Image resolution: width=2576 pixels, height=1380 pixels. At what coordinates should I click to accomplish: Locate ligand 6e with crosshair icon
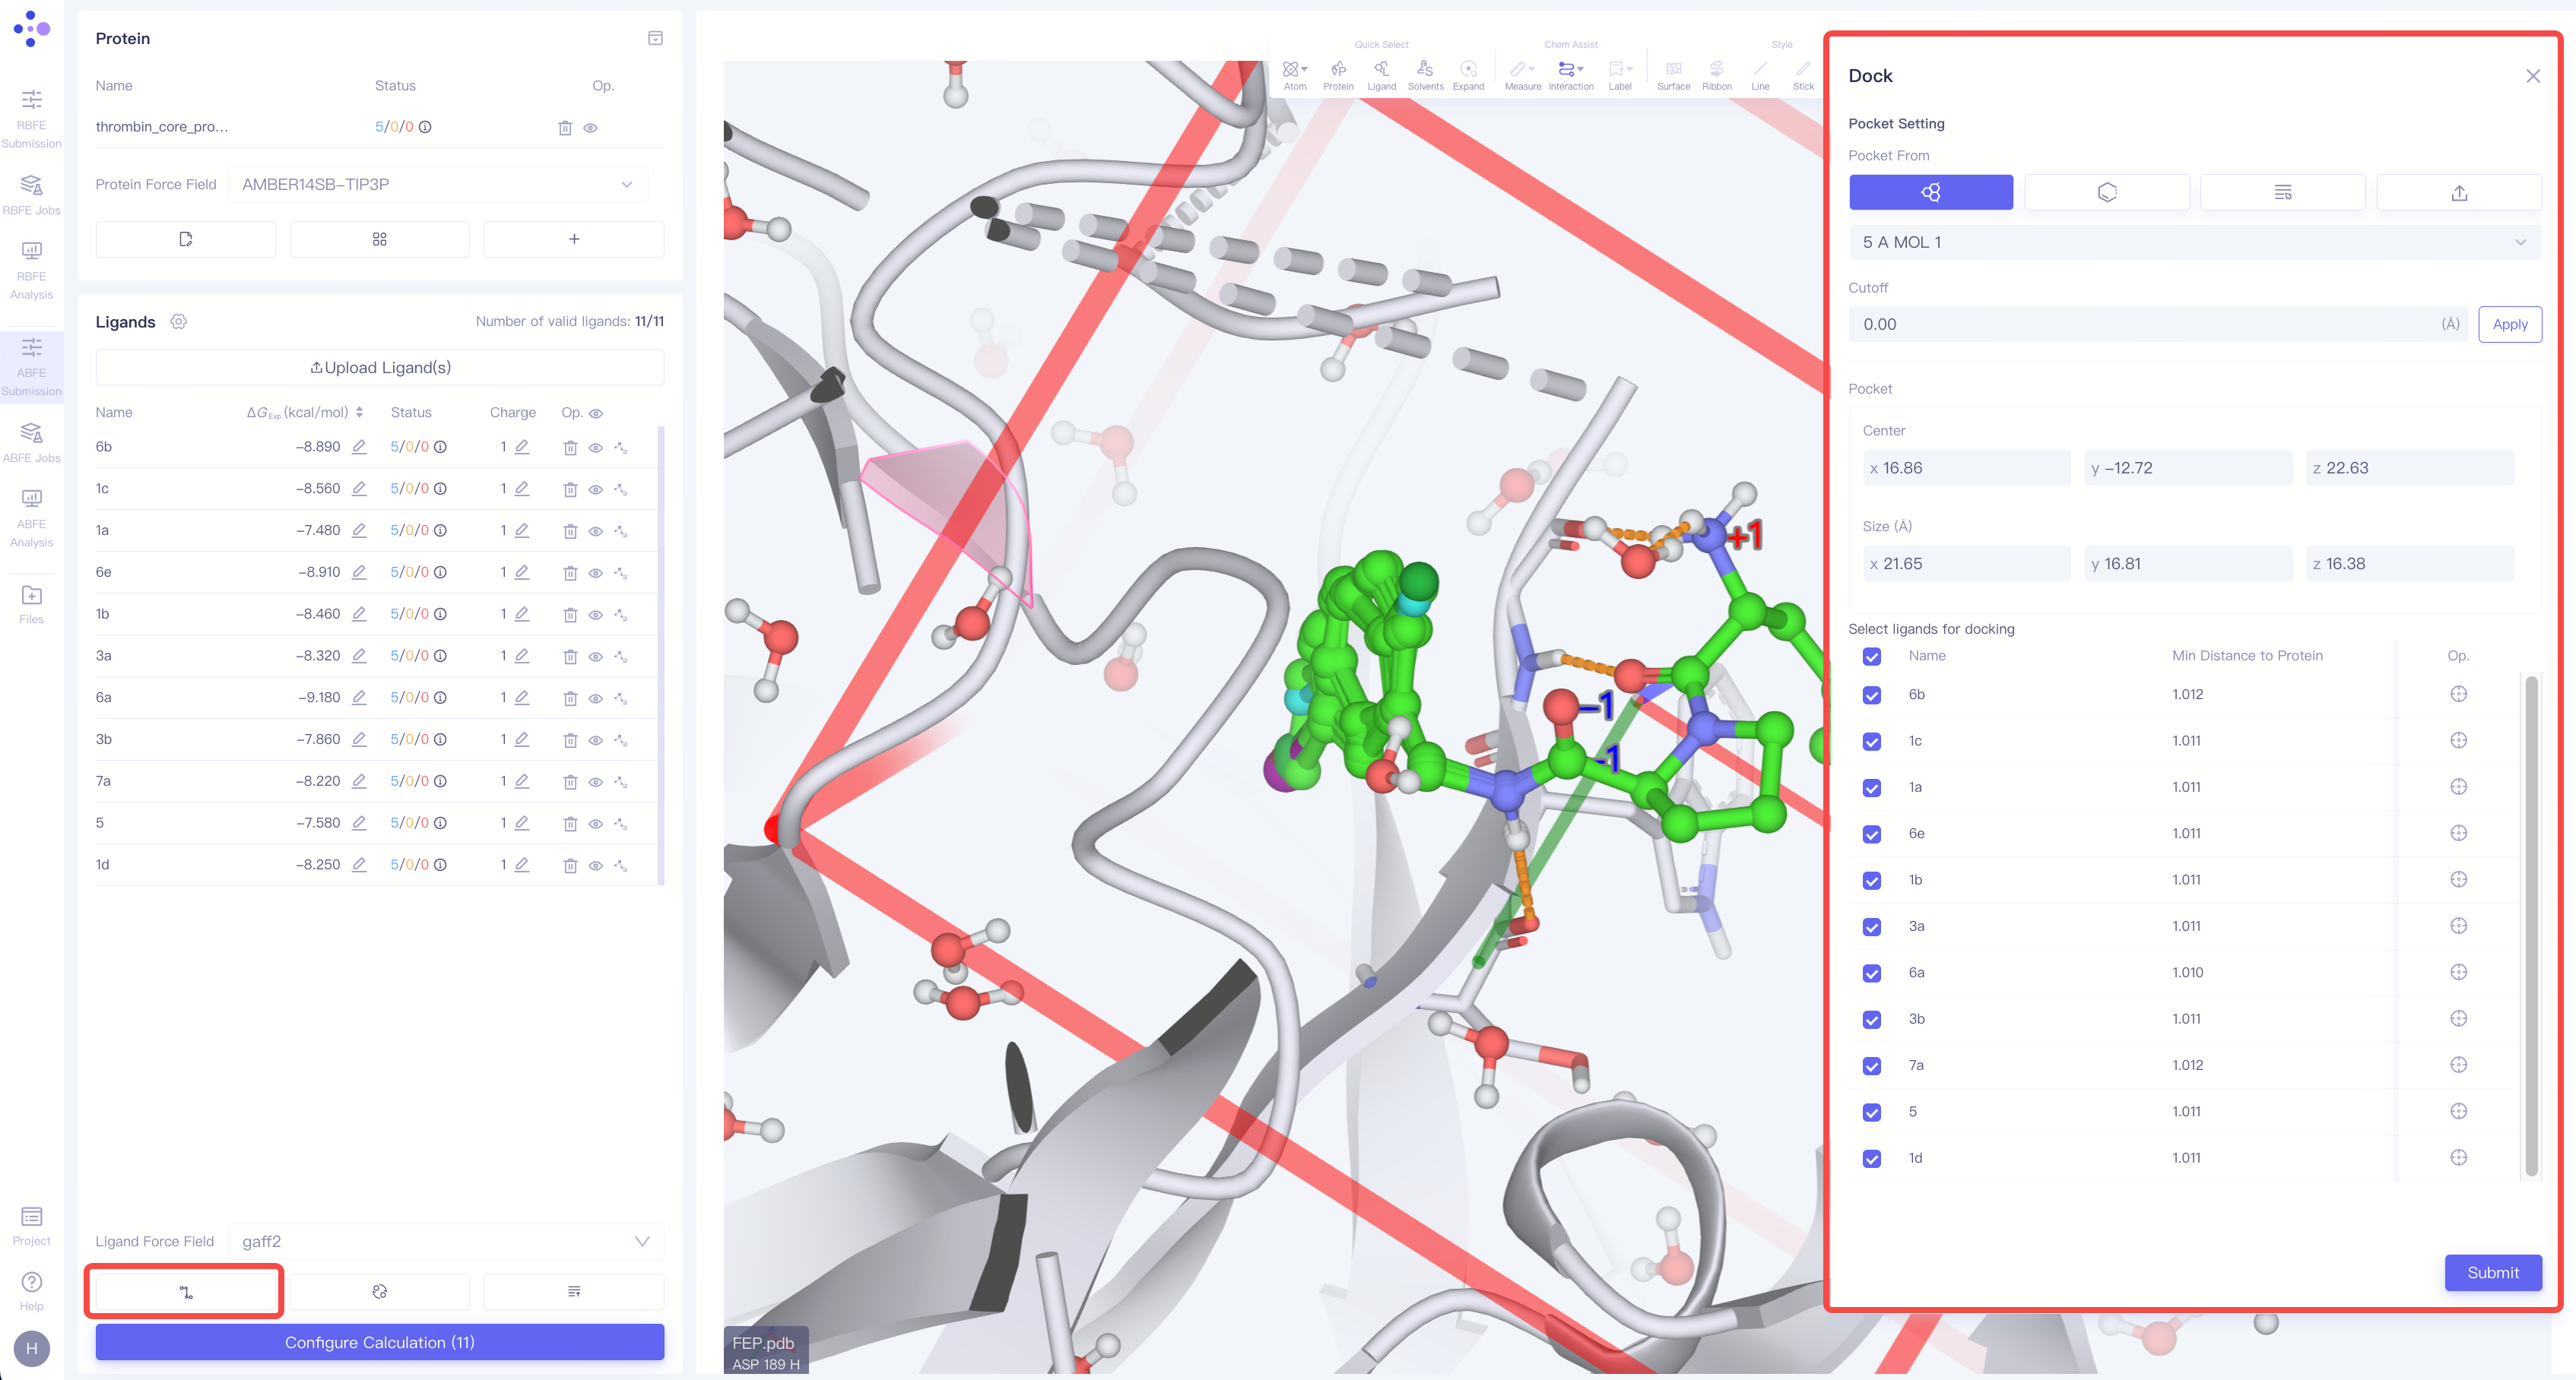click(2458, 834)
